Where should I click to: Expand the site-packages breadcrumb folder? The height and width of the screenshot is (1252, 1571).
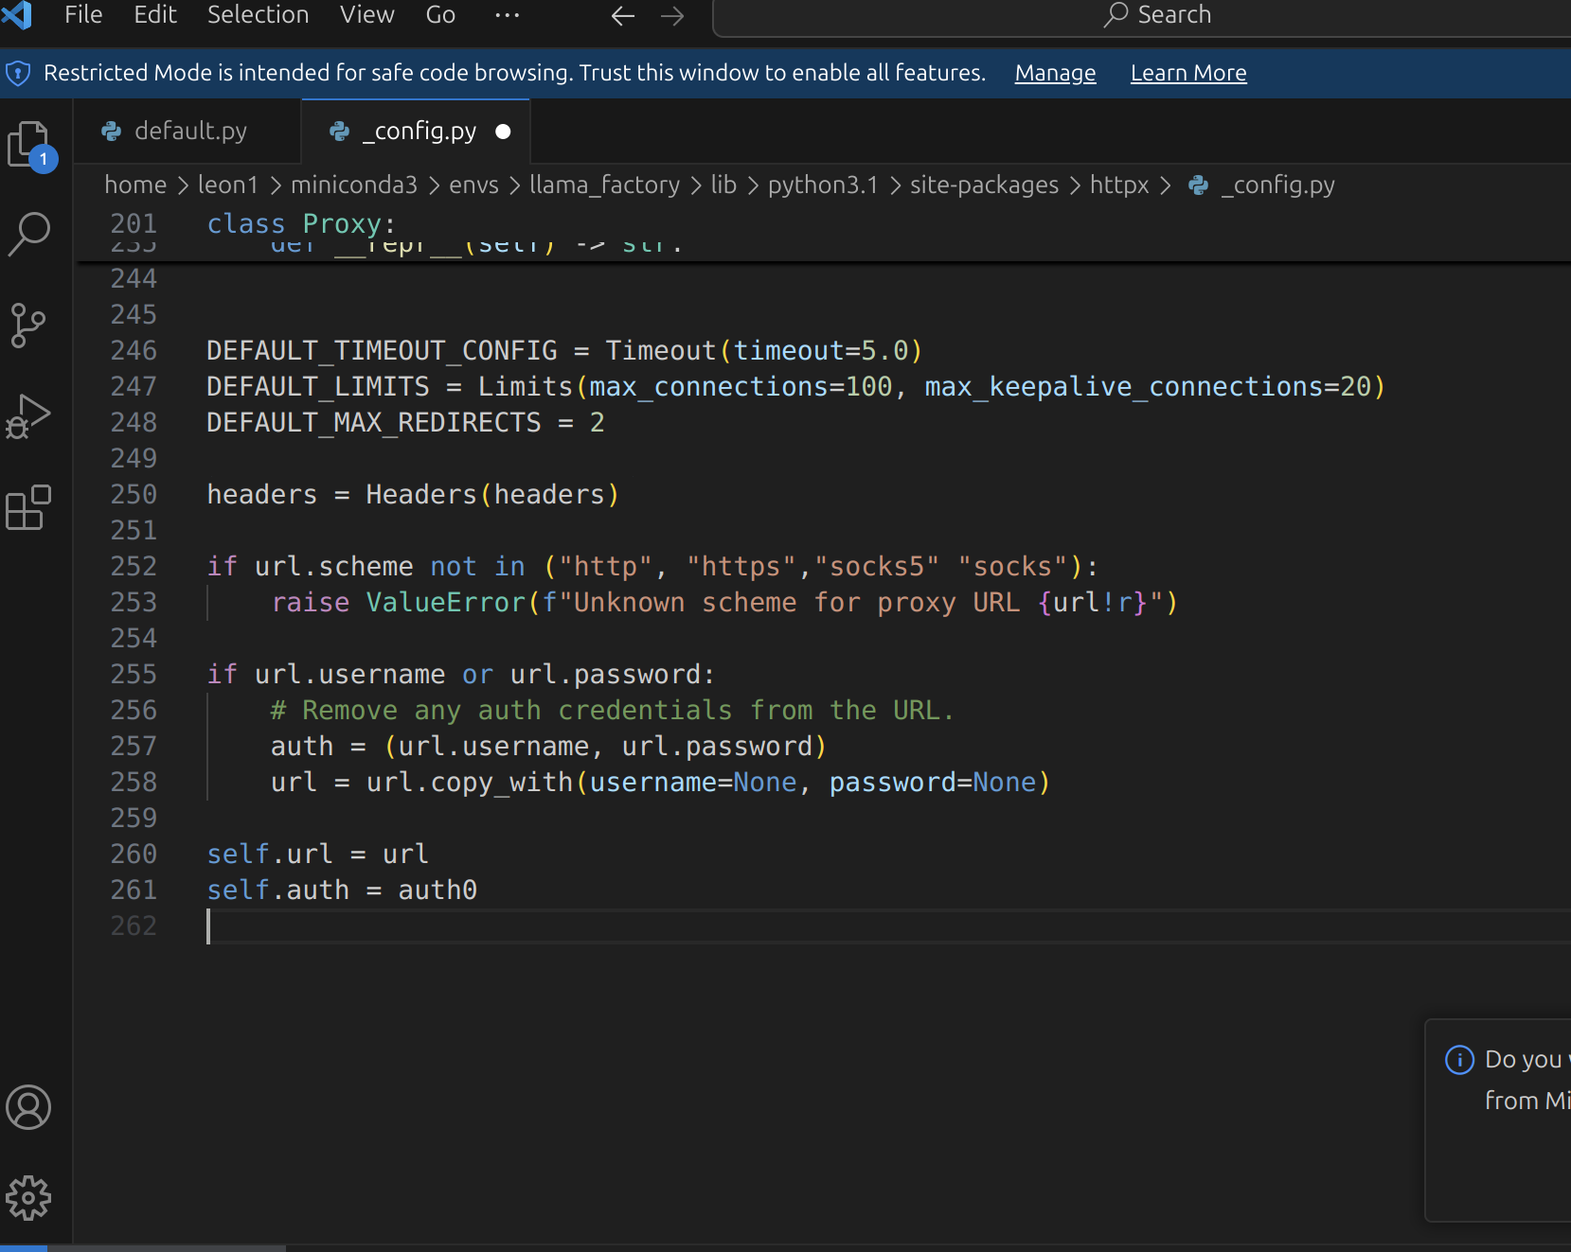[984, 185]
